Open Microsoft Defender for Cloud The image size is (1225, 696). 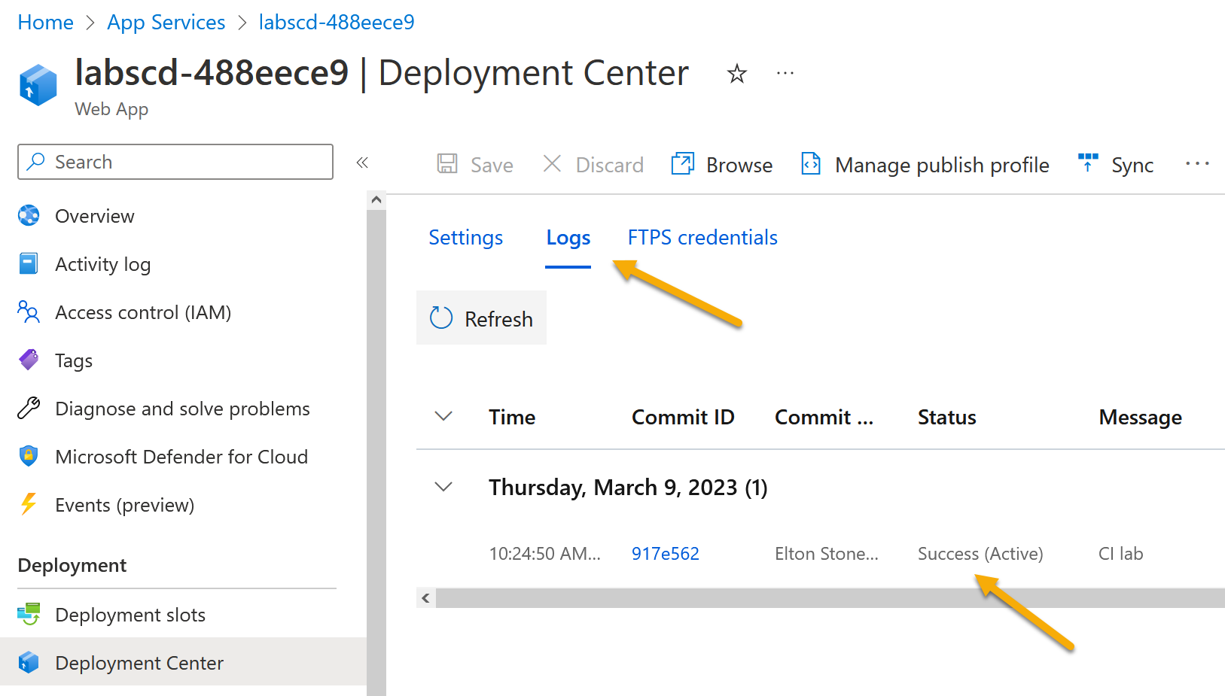183,457
